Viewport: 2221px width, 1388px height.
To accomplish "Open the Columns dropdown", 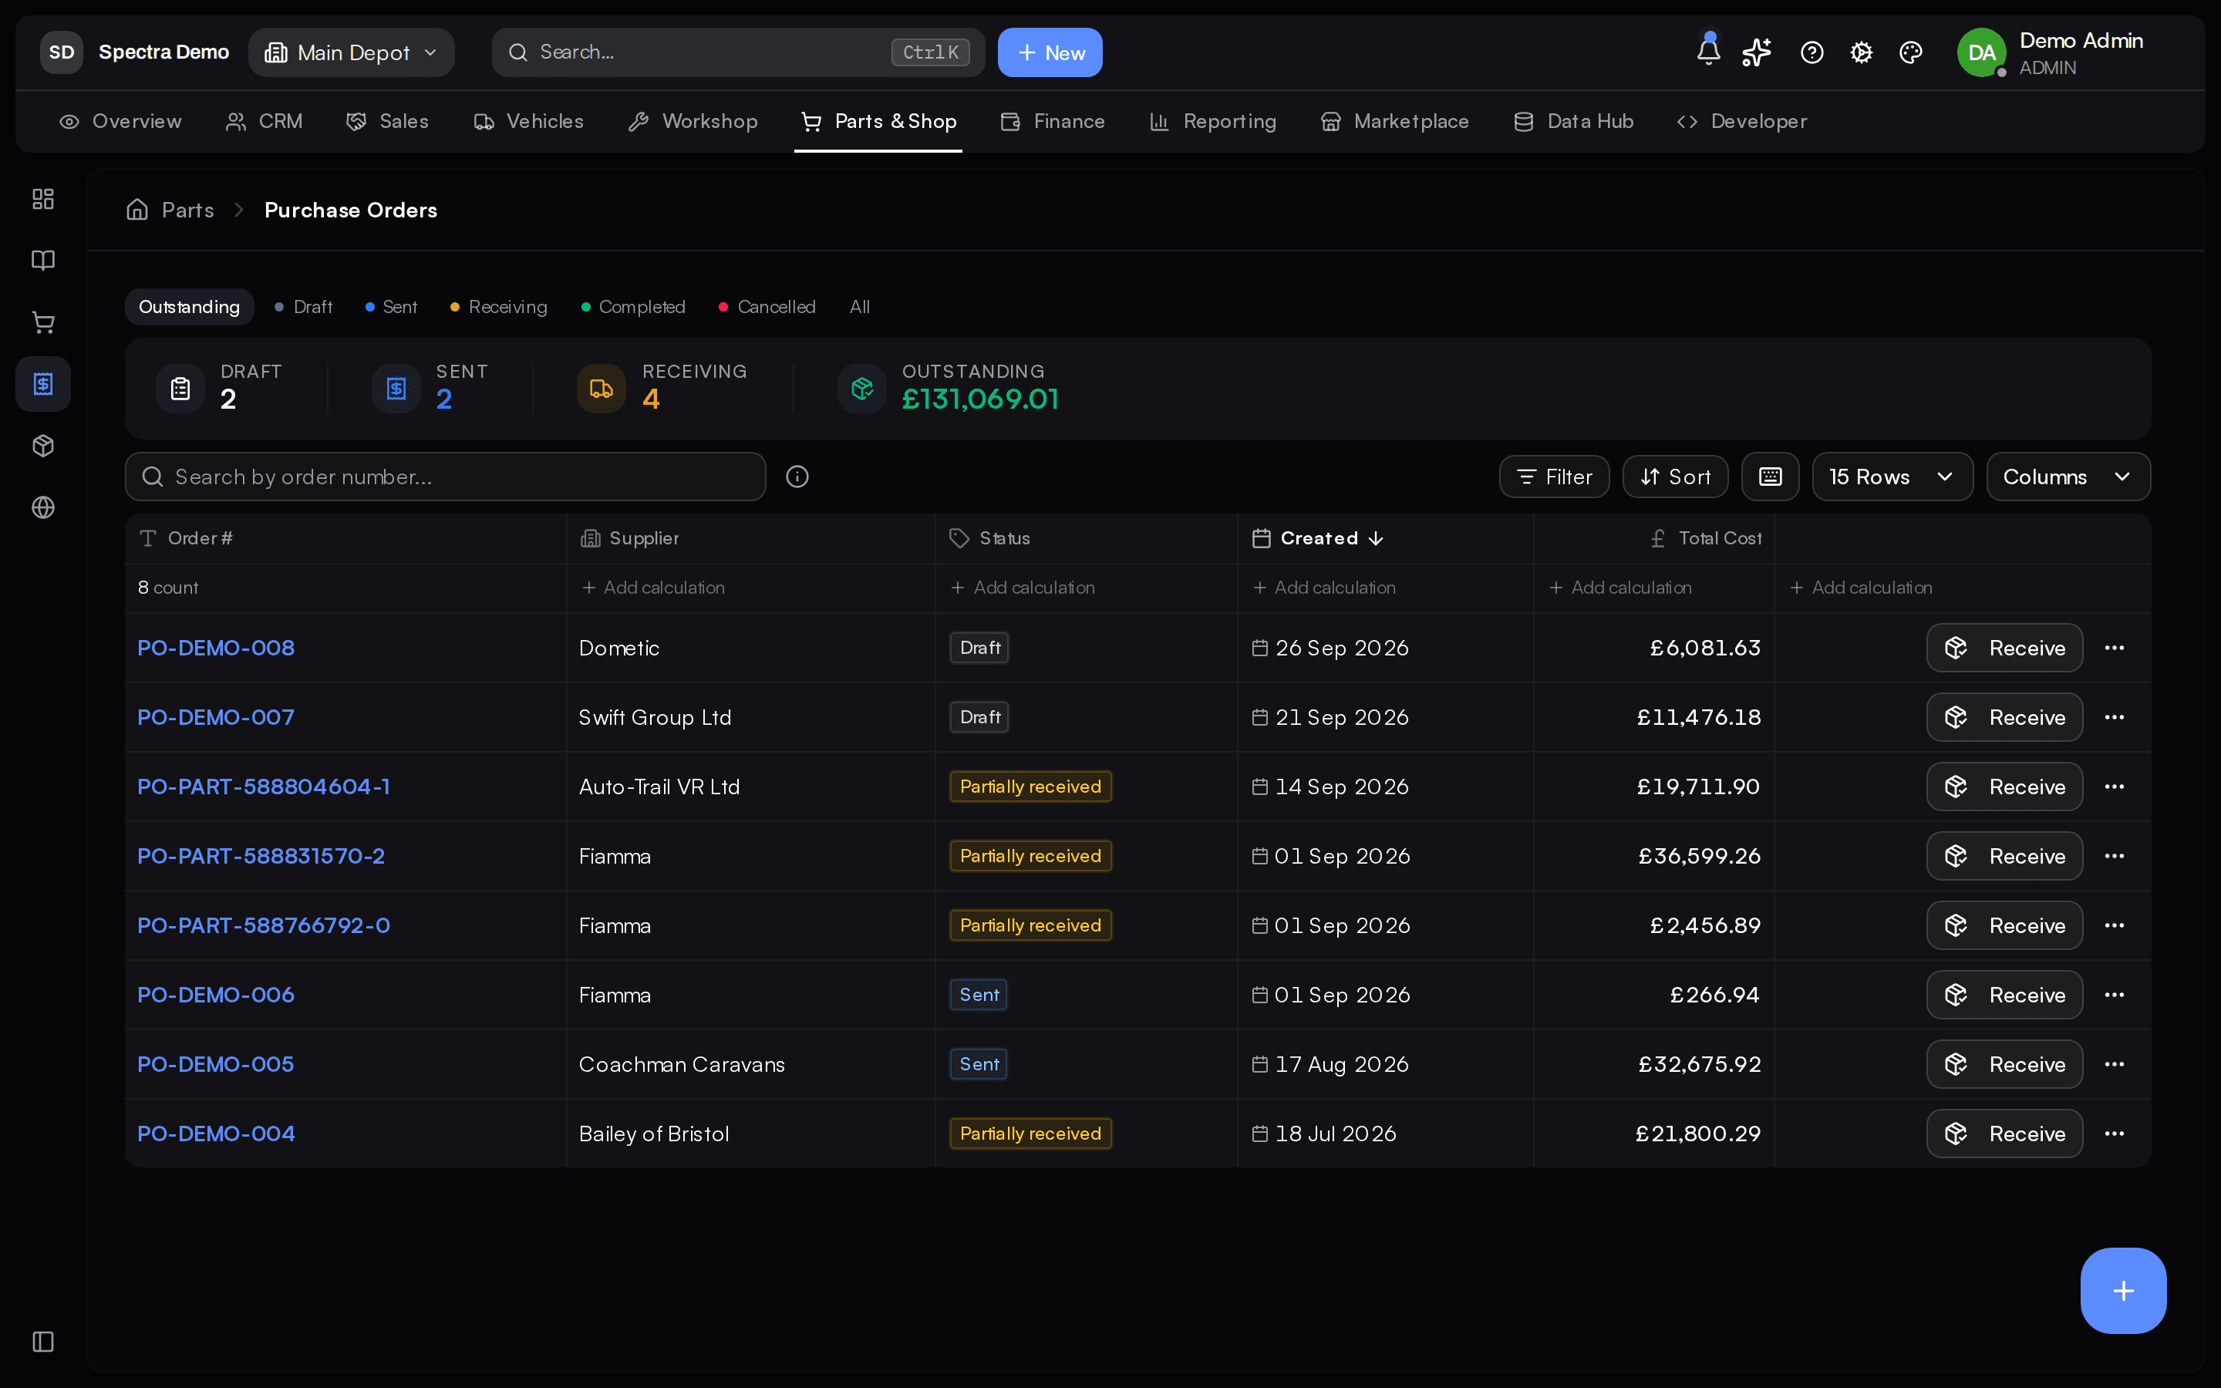I will [x=2068, y=477].
